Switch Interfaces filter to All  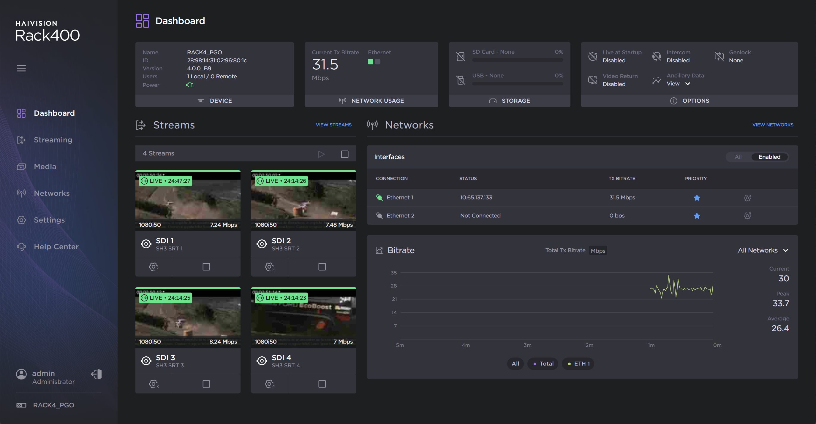click(738, 157)
